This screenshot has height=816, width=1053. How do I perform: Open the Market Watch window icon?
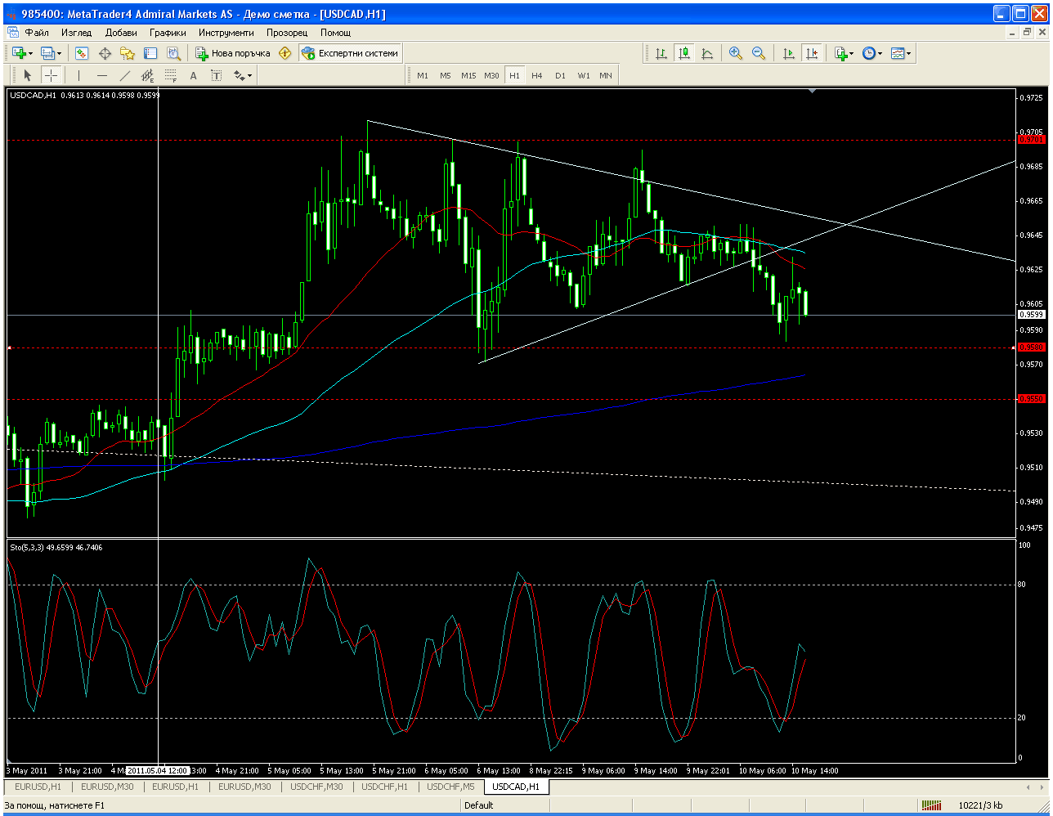pos(82,53)
